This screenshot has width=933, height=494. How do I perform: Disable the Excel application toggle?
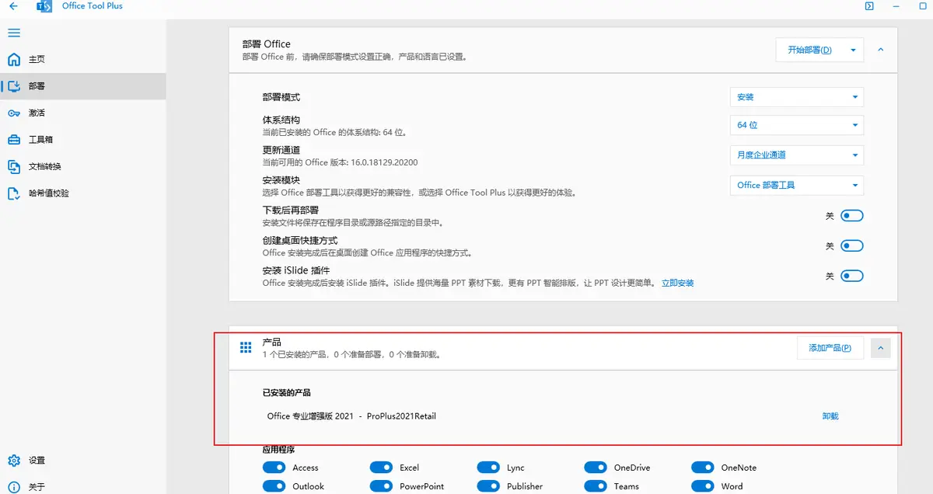381,468
